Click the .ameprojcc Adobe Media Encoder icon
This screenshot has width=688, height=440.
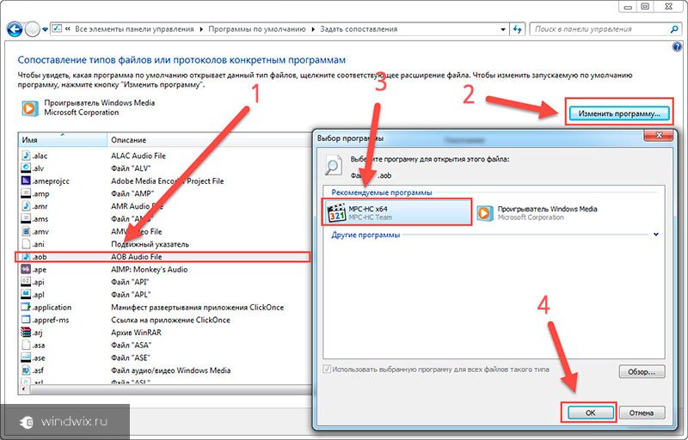point(26,181)
